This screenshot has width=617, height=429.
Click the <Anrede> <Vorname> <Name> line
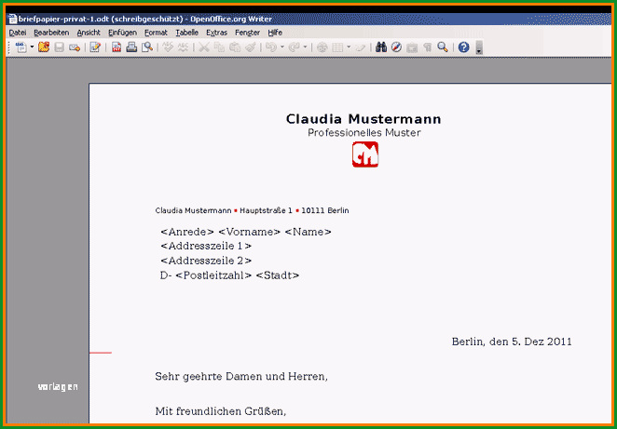pyautogui.click(x=246, y=232)
